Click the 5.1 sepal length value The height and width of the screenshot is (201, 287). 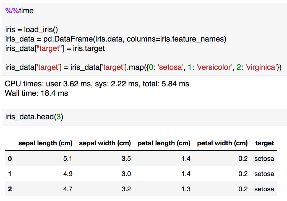coord(68,159)
